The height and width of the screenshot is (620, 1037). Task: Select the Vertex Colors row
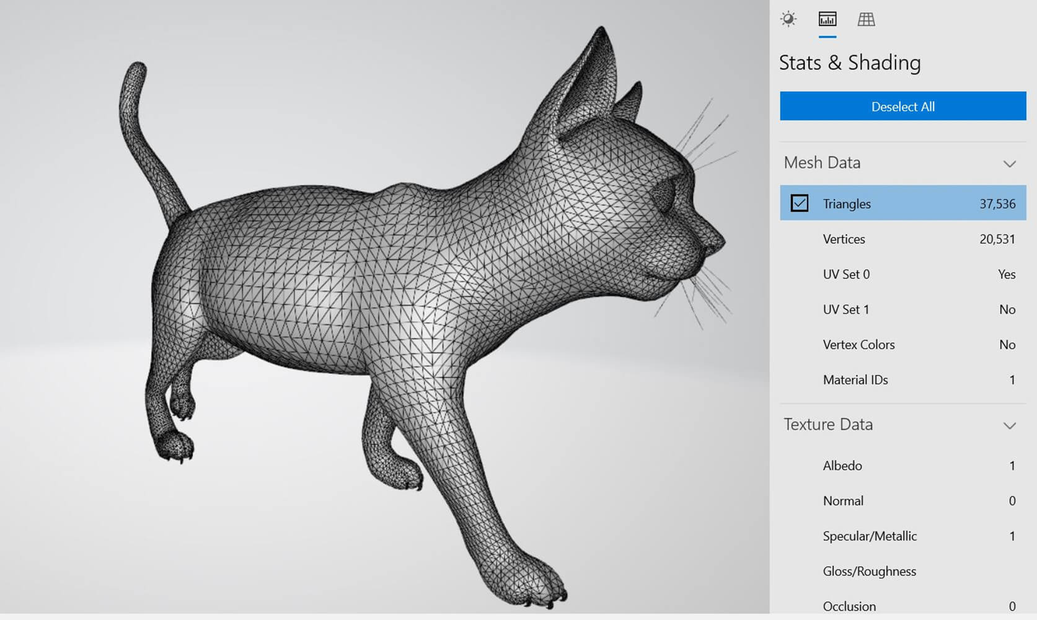pyautogui.click(x=902, y=345)
